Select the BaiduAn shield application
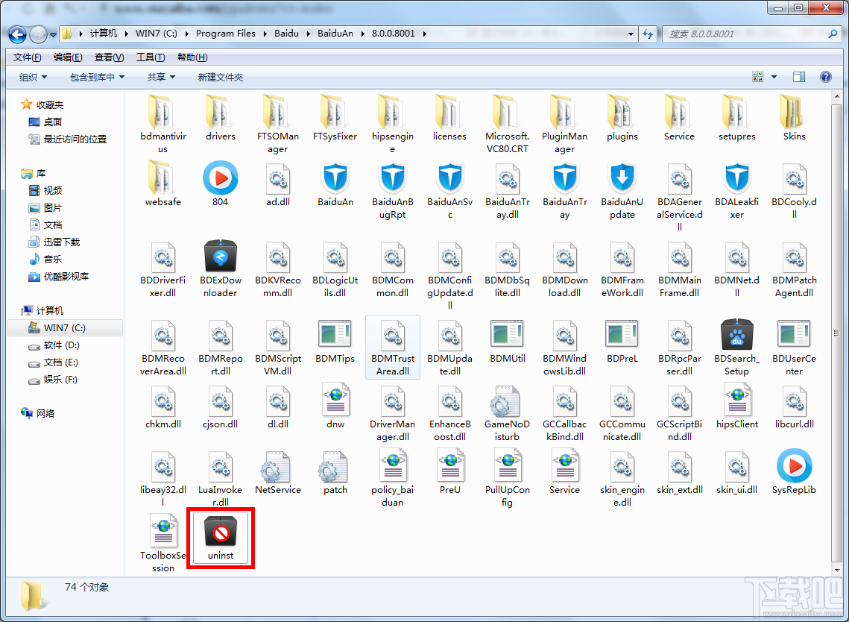 (x=335, y=179)
